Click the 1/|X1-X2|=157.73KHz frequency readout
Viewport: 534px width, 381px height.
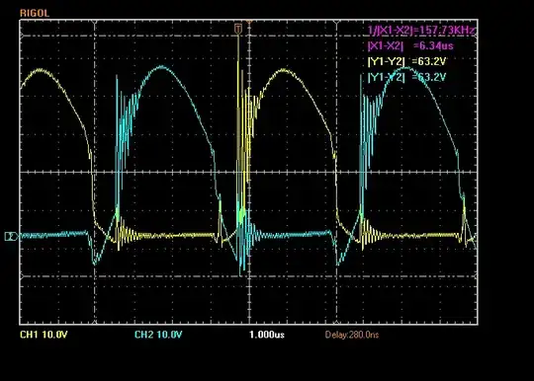[421, 31]
